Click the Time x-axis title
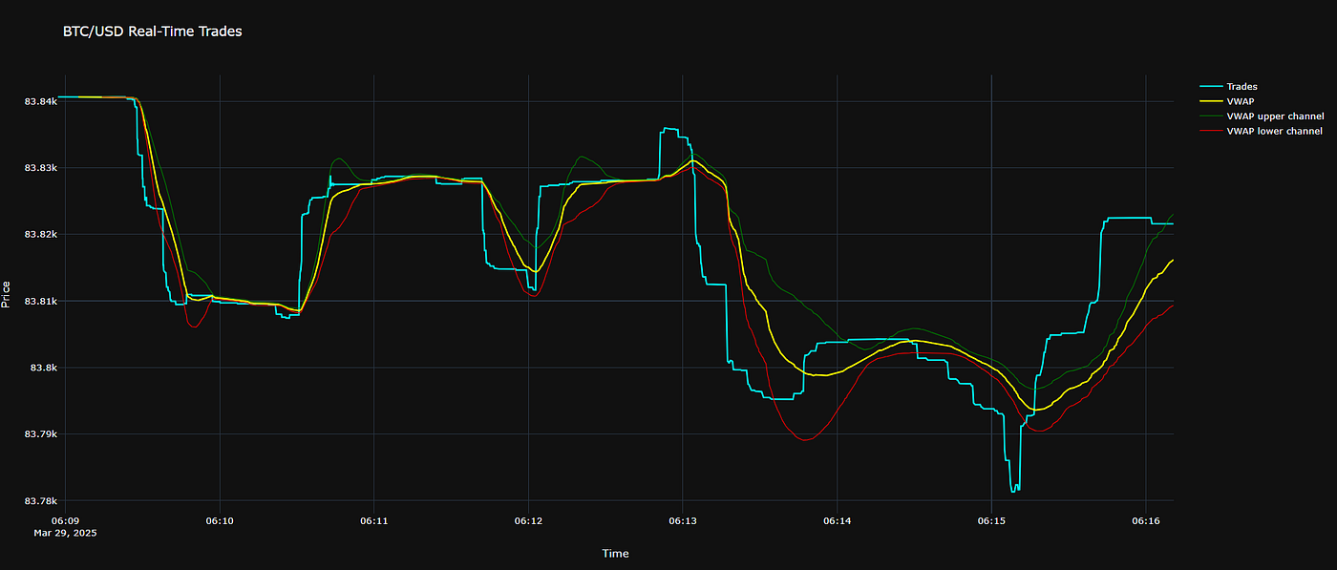Screen dimensions: 1337x570 [x=615, y=554]
